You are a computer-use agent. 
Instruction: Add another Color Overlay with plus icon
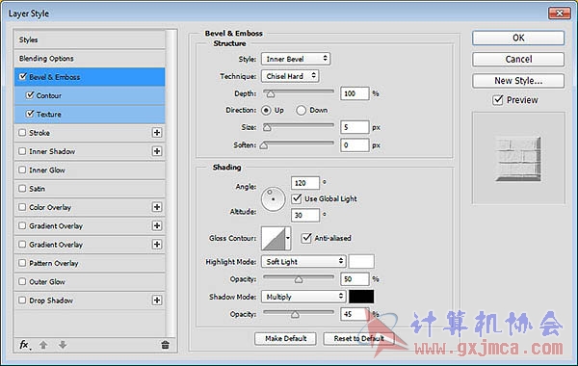tap(157, 207)
